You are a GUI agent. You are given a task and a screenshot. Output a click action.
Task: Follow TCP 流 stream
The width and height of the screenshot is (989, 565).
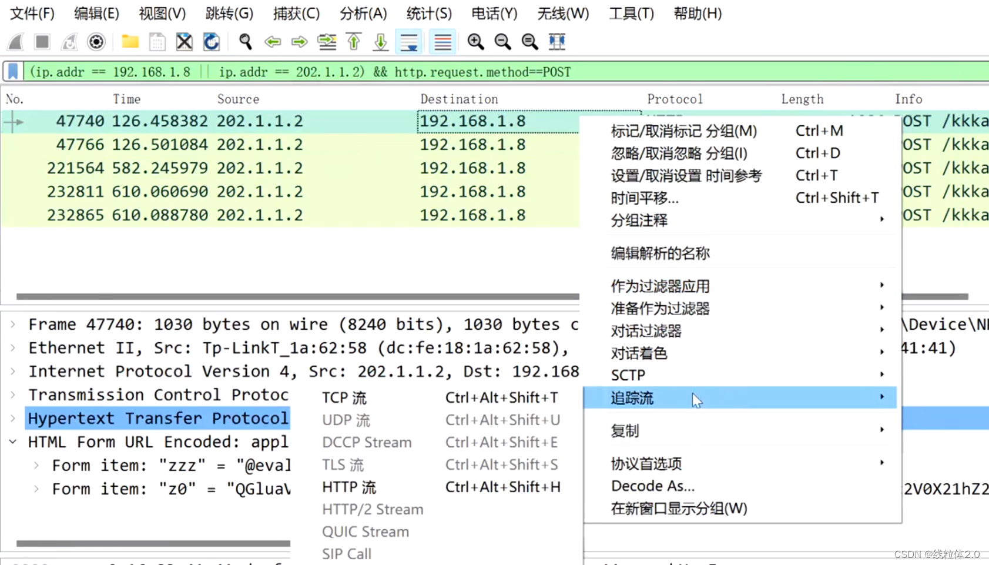(441, 398)
